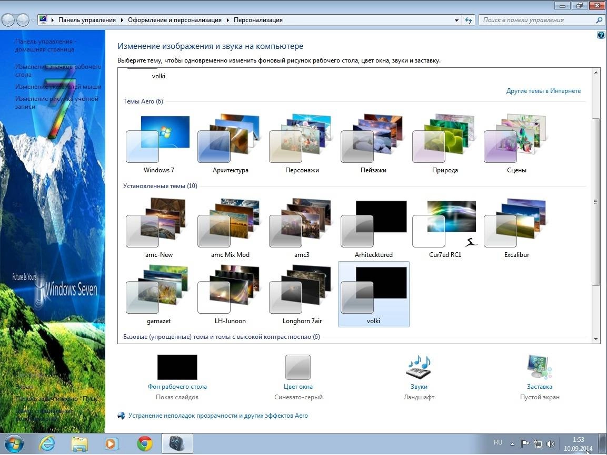Image resolution: width=607 pixels, height=455 pixels.
Task: Click the search magnifier icon
Action: [x=599, y=20]
